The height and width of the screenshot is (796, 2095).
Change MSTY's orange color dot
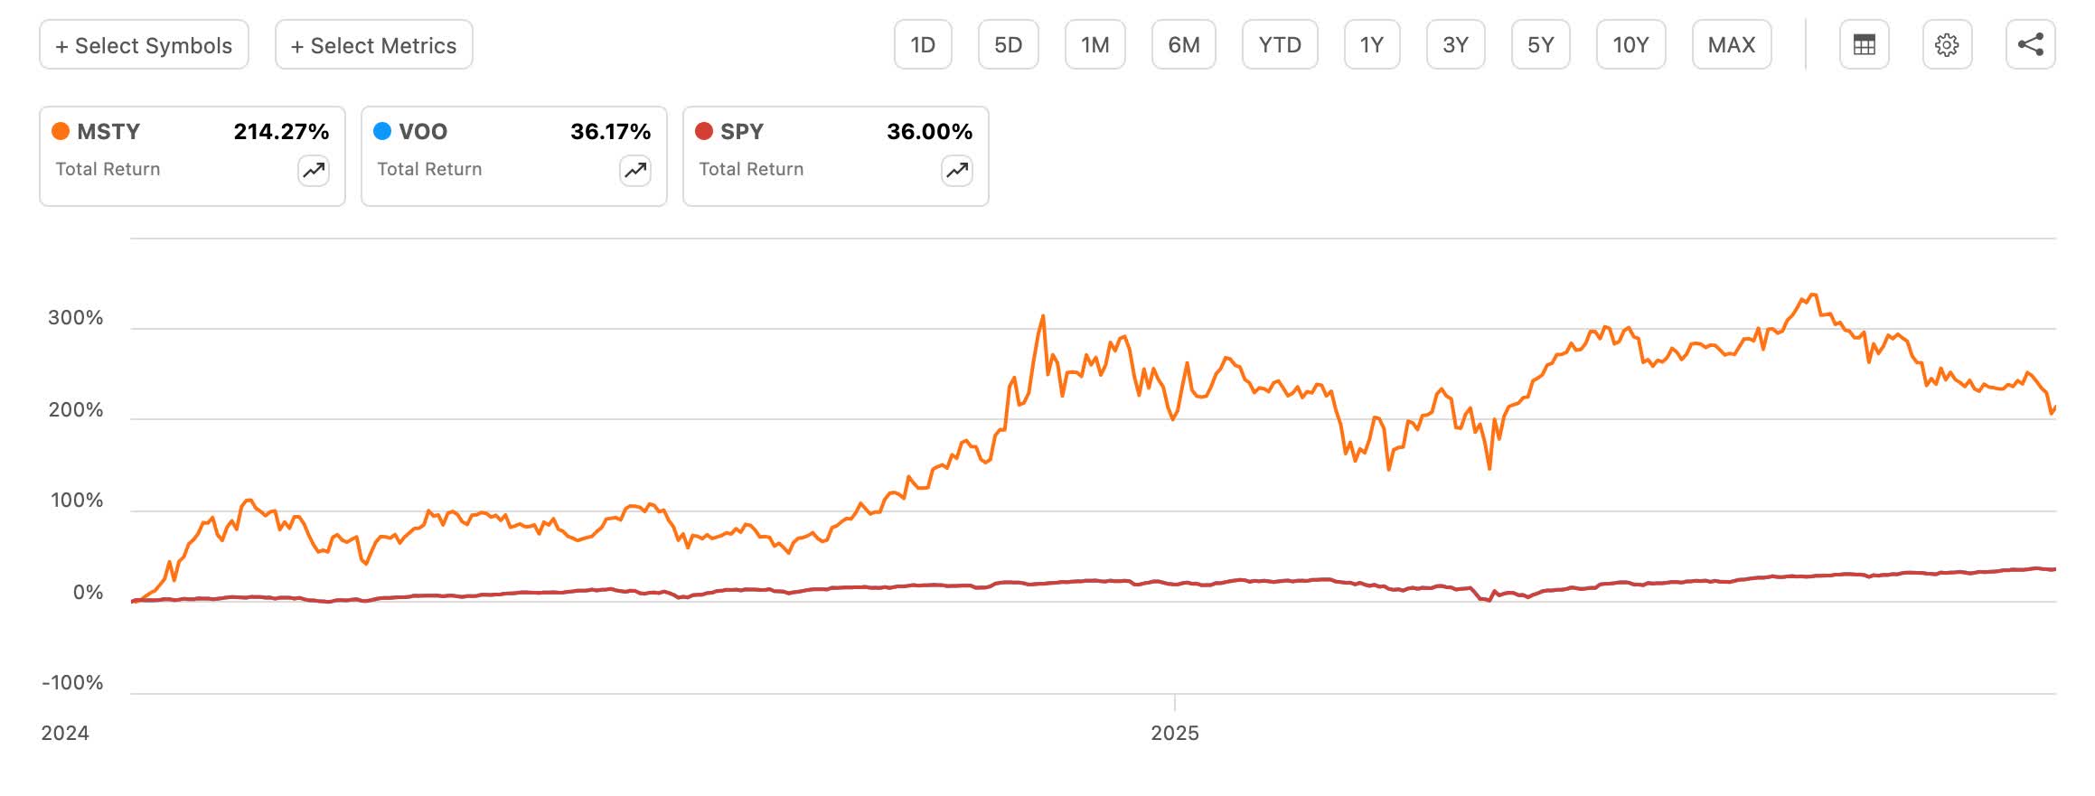[x=59, y=131]
